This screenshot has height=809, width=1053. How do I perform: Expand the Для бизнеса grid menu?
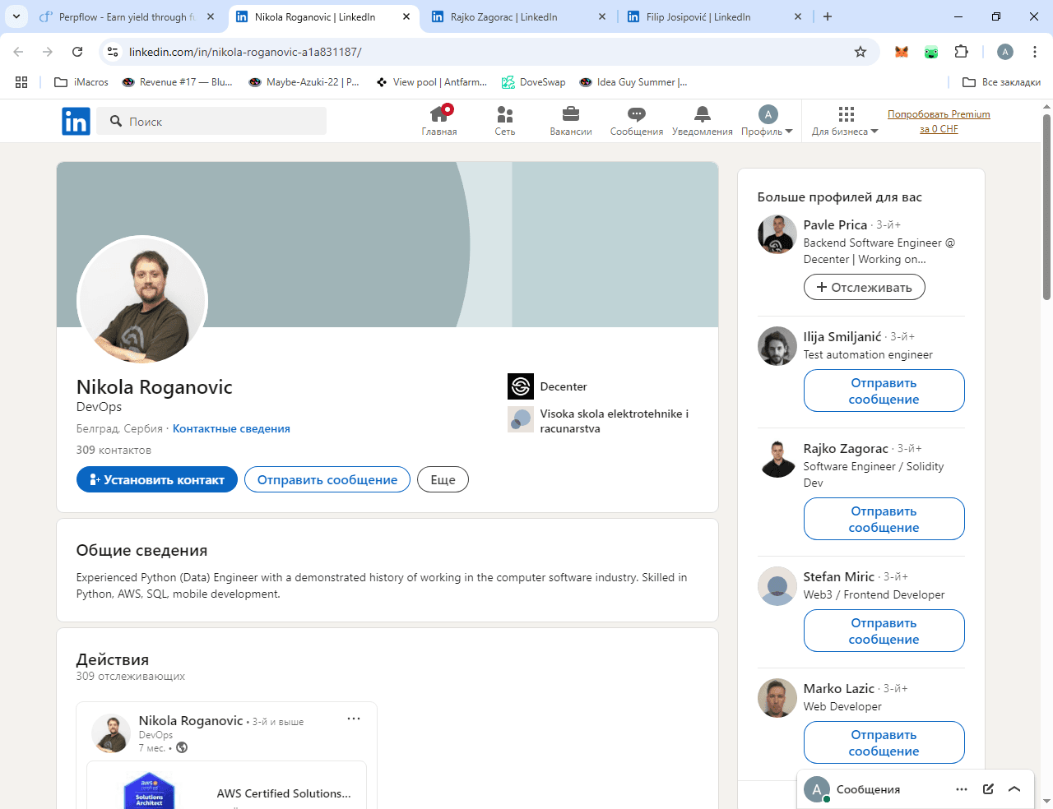pos(846,121)
